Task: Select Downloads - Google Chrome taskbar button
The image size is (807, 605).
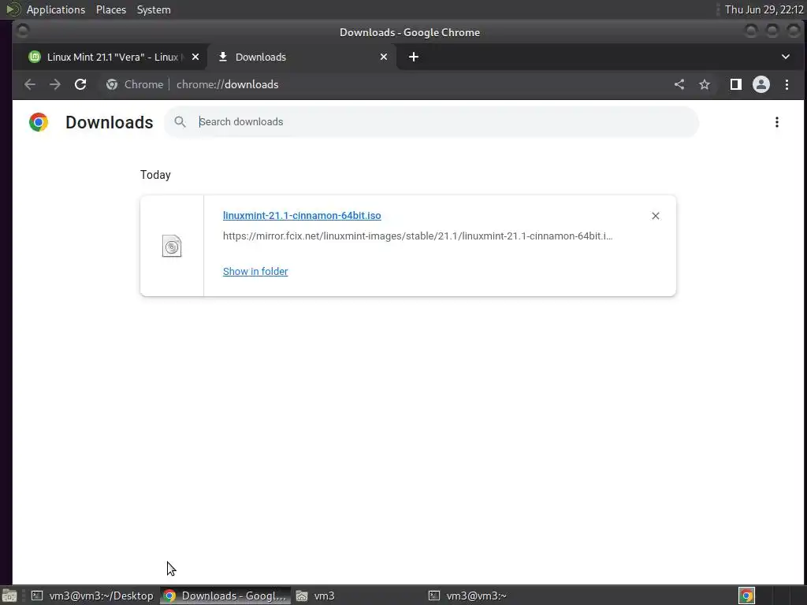Action: pos(225,596)
